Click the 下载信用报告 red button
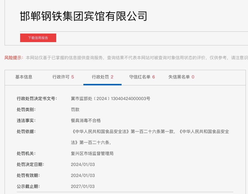 coord(38,38)
